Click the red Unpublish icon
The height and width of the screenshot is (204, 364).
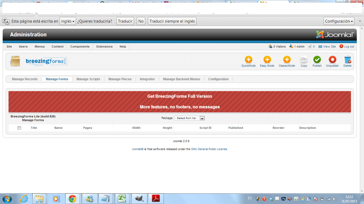click(332, 61)
